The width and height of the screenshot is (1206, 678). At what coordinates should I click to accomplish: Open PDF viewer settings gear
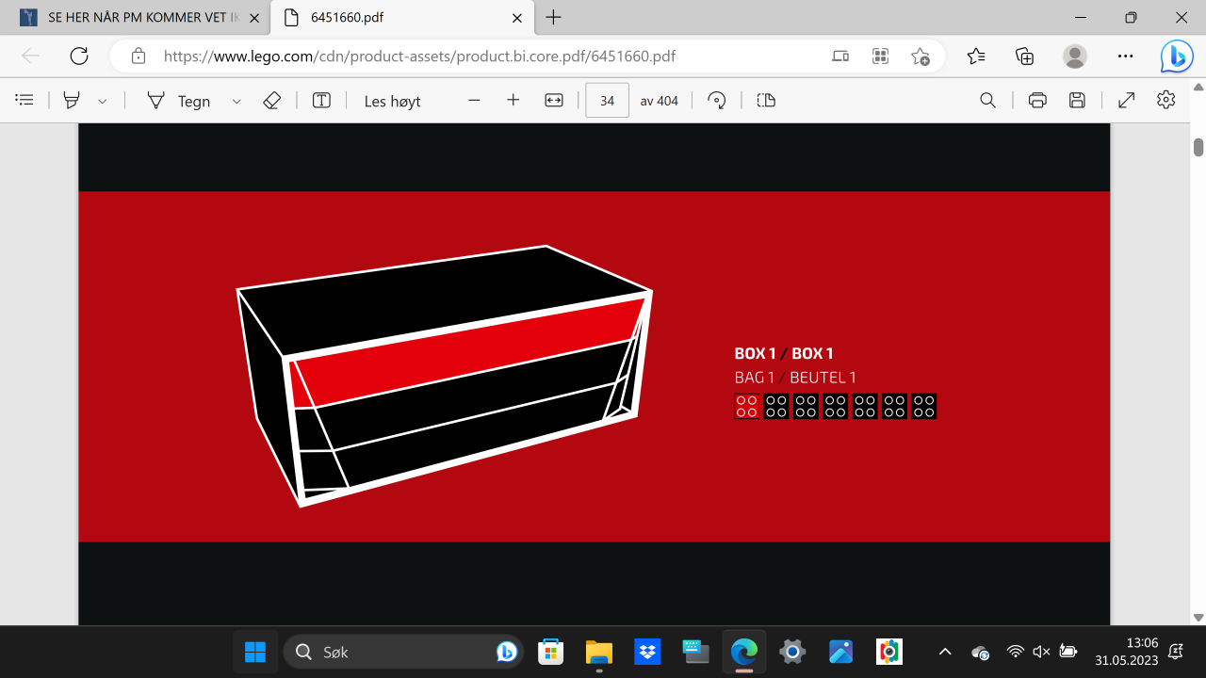(x=1166, y=100)
